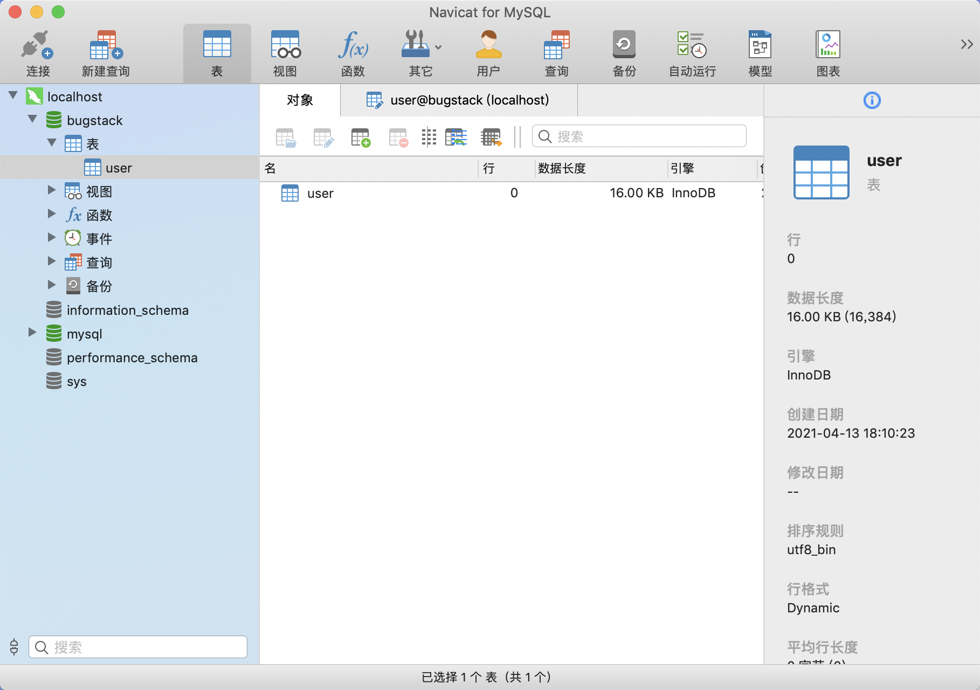Open the 视图 views toolbar icon
Screen dimensions: 980x690
tap(285, 53)
